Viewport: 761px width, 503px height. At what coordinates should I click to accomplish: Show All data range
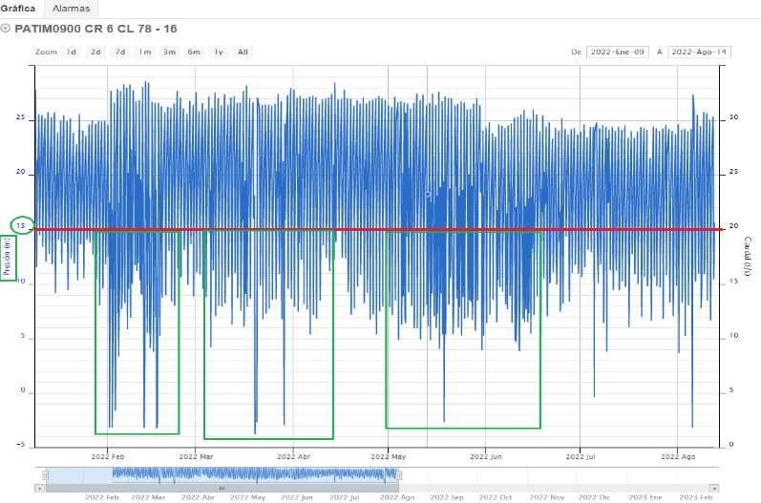[243, 52]
